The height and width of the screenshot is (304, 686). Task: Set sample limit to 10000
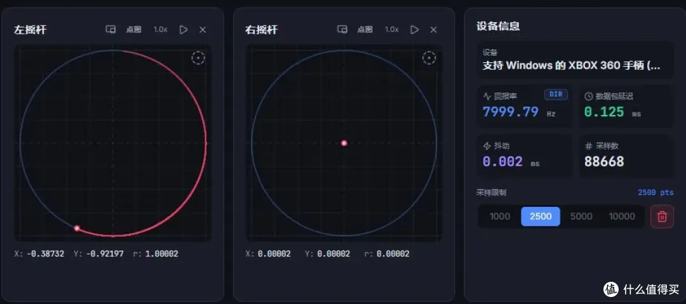click(622, 216)
